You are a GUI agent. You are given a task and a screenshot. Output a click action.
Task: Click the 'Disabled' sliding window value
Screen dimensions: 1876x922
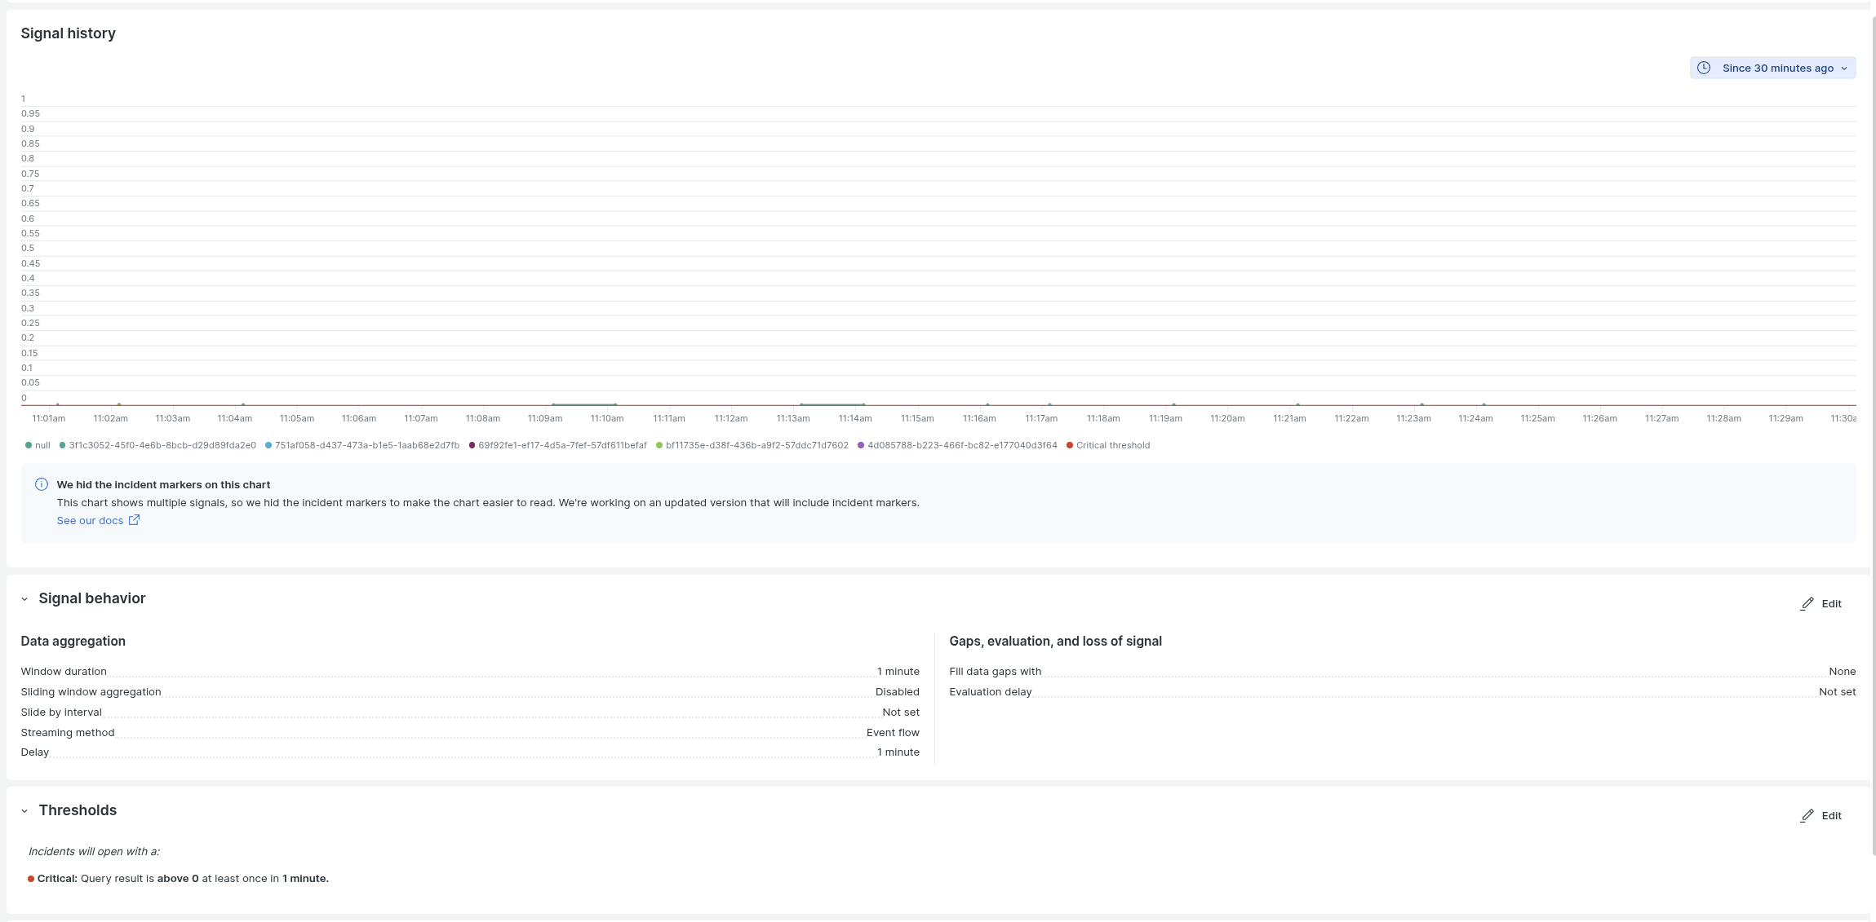(x=898, y=692)
